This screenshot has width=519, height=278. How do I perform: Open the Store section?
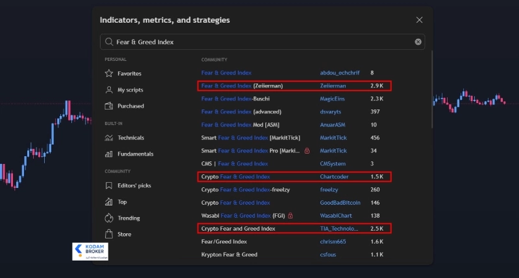[x=124, y=234]
